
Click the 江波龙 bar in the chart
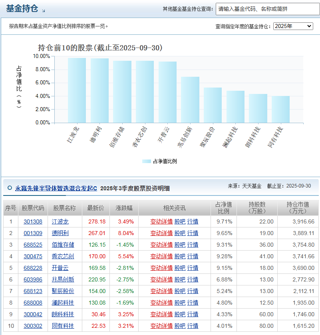point(77,90)
